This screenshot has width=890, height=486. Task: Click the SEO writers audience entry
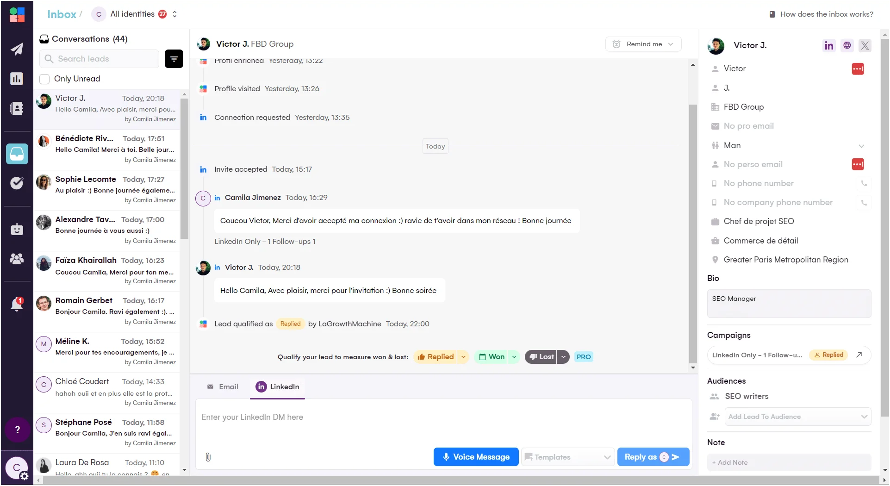click(x=746, y=397)
